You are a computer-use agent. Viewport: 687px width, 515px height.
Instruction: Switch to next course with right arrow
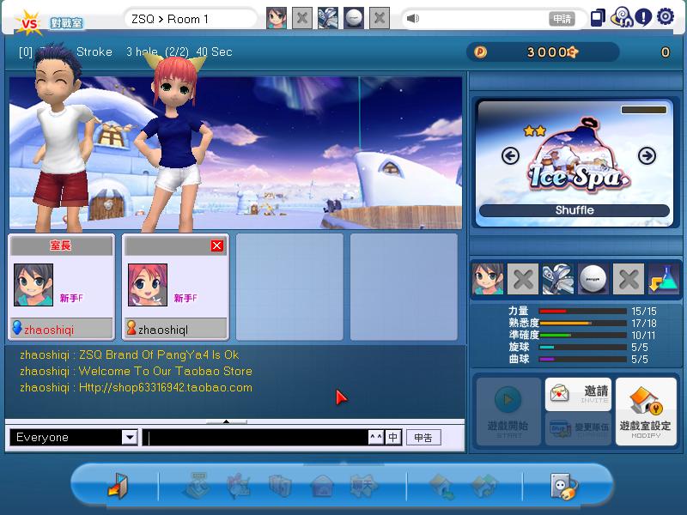[x=647, y=155]
